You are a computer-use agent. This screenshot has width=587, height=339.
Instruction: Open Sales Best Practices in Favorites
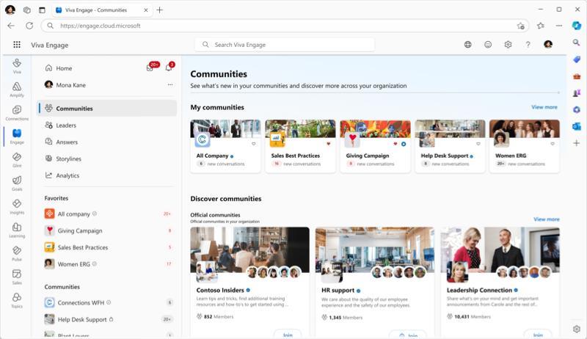(x=83, y=247)
